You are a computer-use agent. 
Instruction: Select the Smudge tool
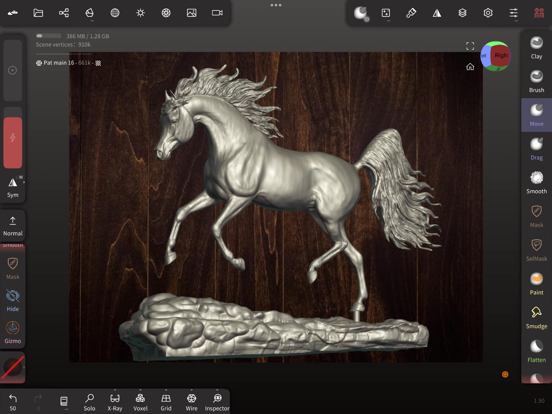(x=536, y=318)
